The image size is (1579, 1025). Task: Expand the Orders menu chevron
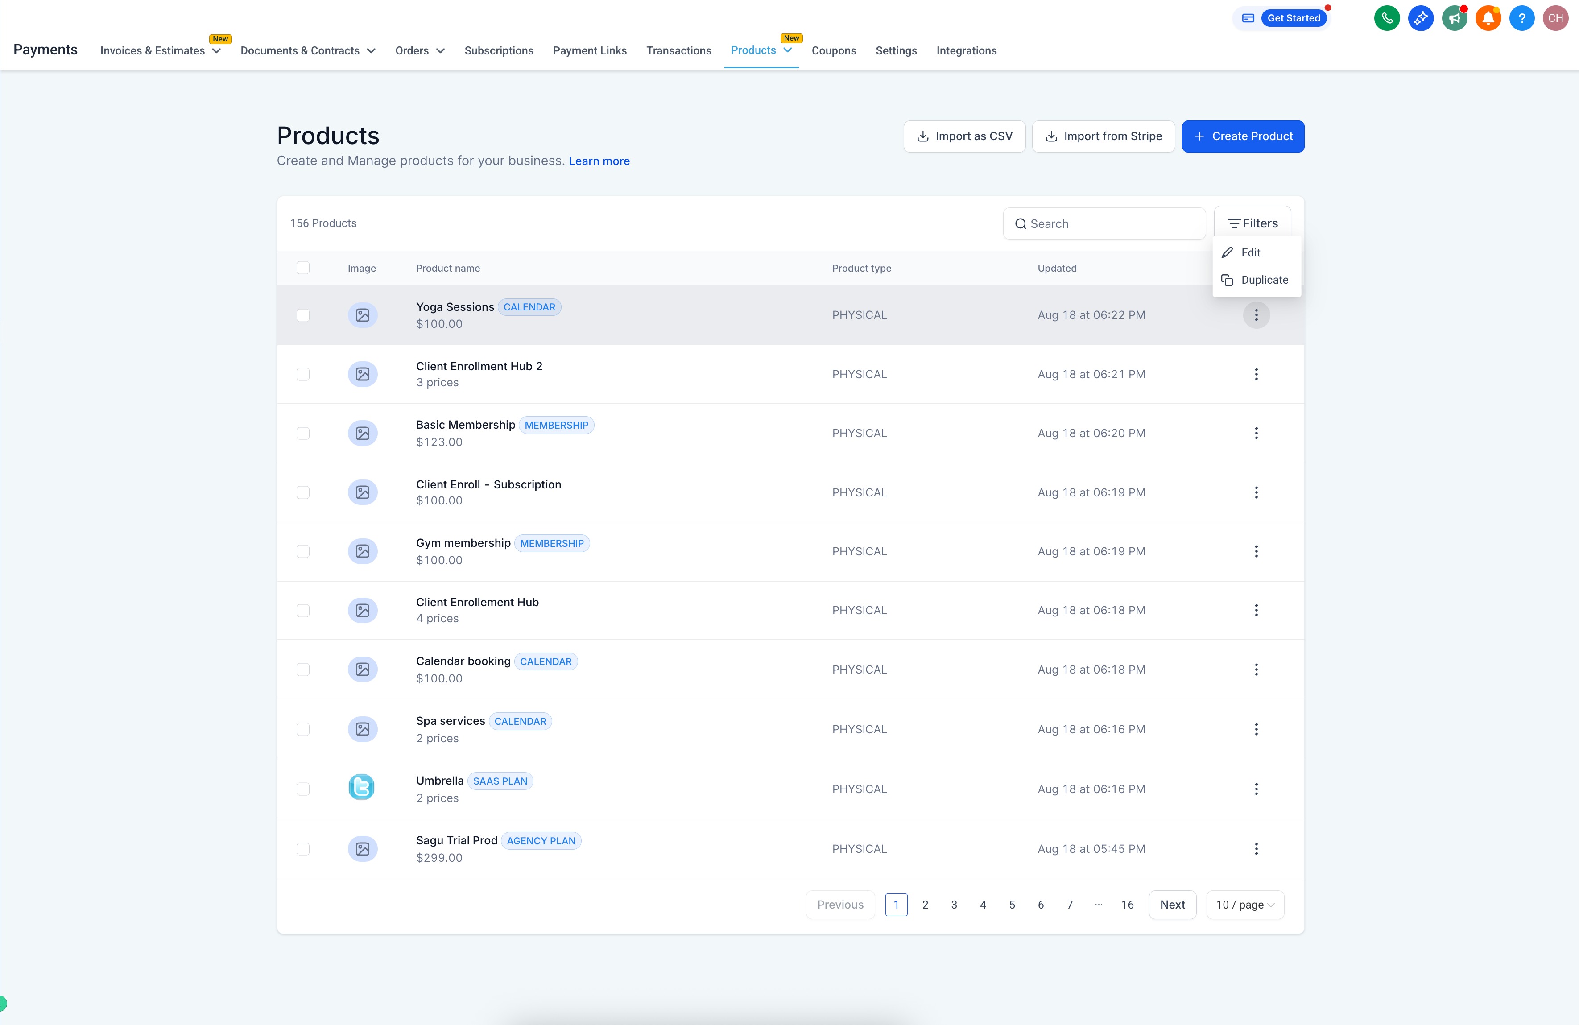point(441,51)
